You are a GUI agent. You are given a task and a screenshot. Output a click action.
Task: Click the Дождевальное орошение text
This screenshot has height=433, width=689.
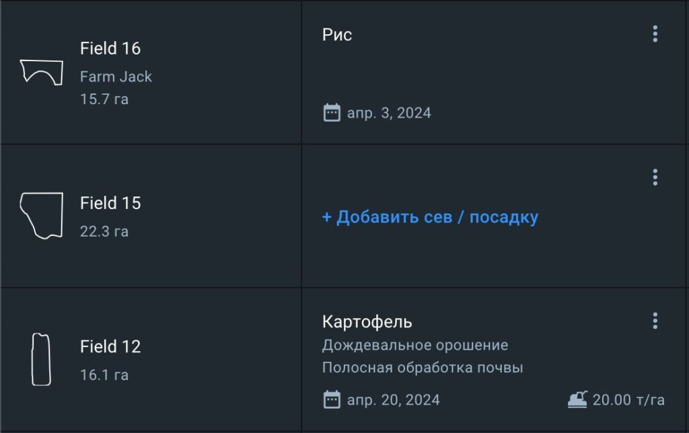tap(415, 345)
